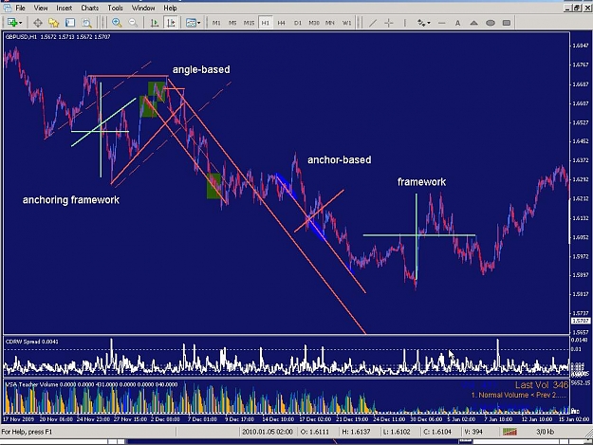Switch timeframe to MN monthly
Viewport: 593px width, 445px height.
330,23
